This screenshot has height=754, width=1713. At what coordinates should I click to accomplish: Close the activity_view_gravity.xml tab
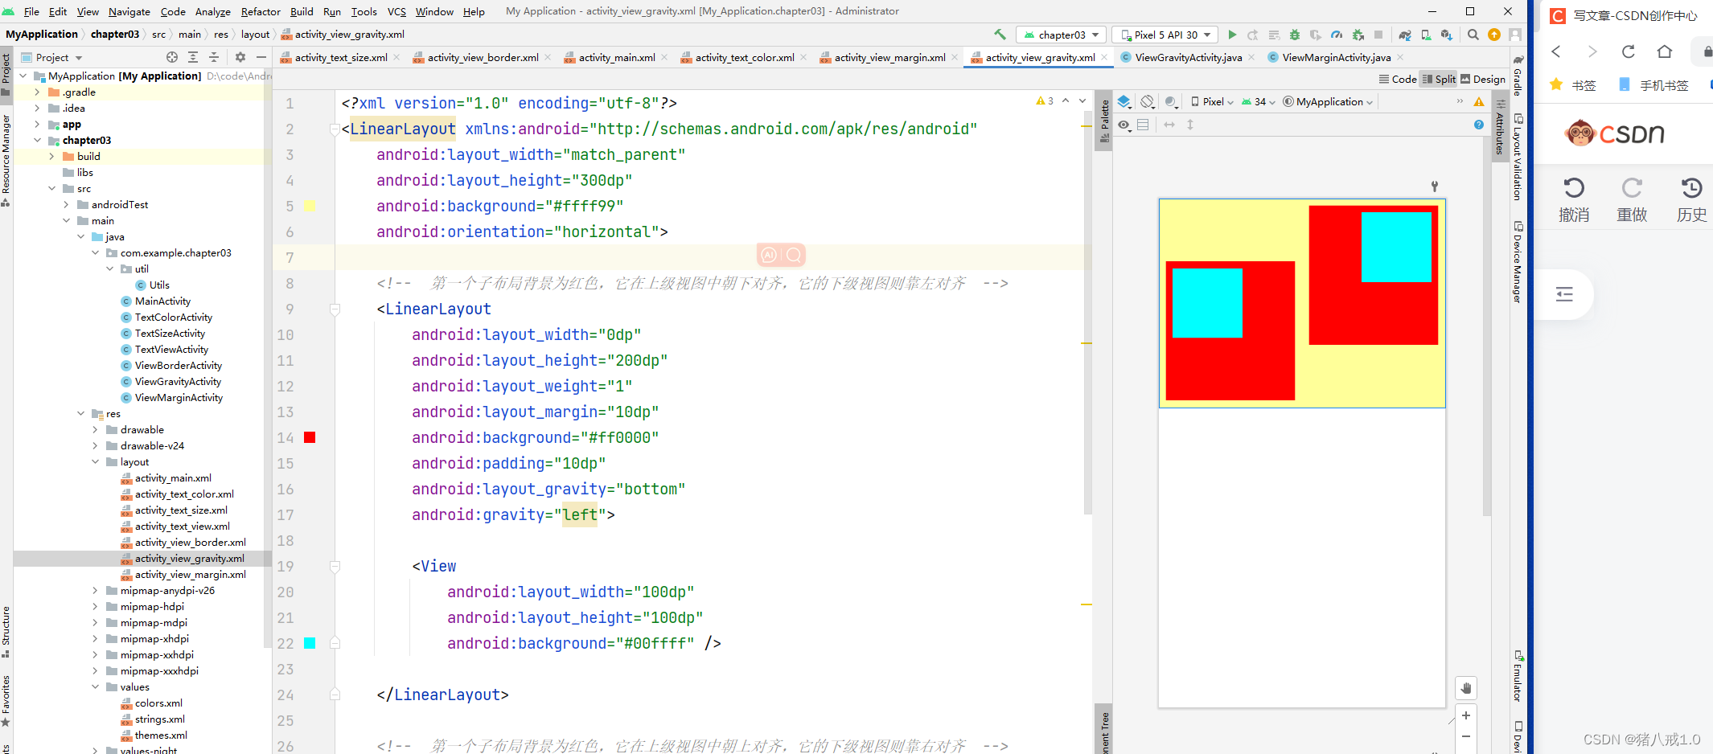[1104, 57]
